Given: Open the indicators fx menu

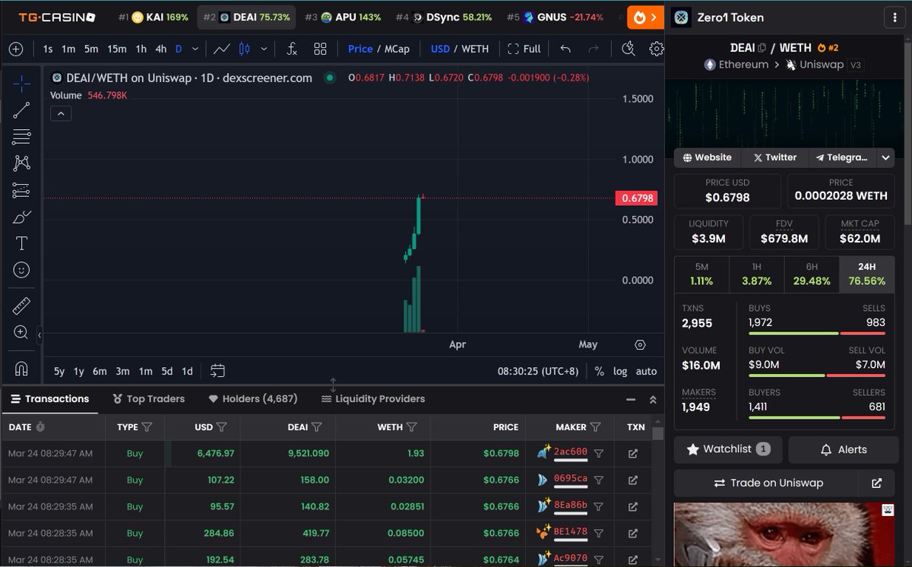Looking at the screenshot, I should 292,49.
